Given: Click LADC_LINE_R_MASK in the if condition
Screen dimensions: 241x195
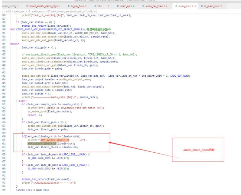Looking at the screenshot, I should click(74, 165).
